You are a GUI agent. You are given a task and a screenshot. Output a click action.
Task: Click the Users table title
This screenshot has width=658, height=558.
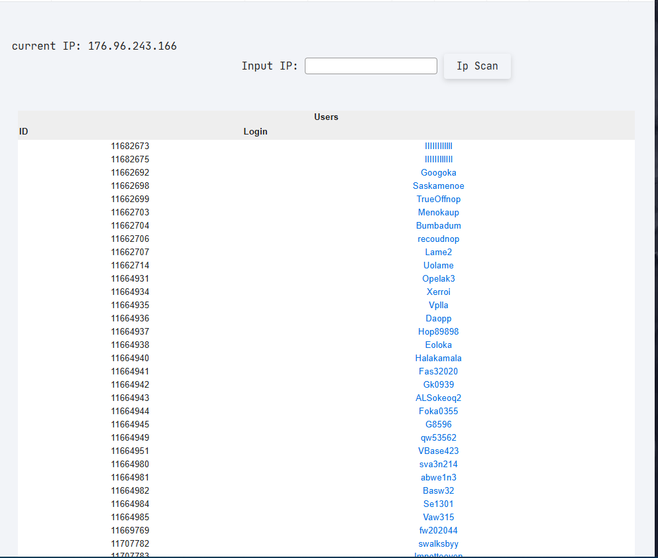point(326,117)
